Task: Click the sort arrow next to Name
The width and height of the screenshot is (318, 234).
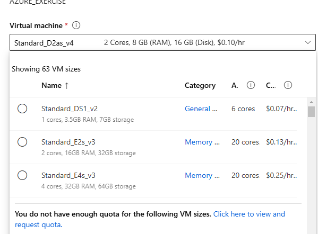Action: tap(67, 86)
